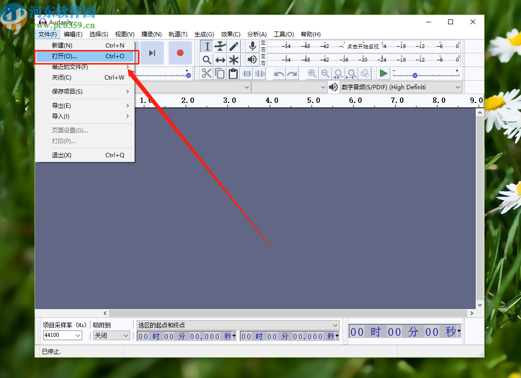The image size is (521, 378).
Task: Open the selection end time format arrow
Action: [337, 336]
